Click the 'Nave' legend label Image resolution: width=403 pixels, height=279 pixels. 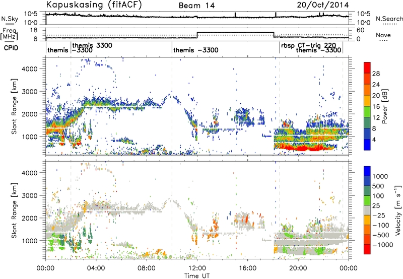[383, 35]
